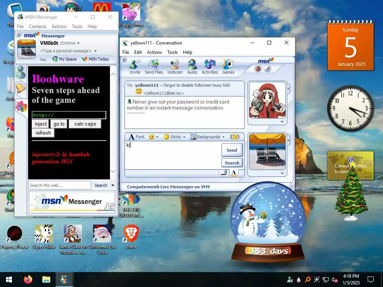Expand the VM0b0t online status dropdown
This screenshot has width=383, height=287.
click(x=78, y=43)
